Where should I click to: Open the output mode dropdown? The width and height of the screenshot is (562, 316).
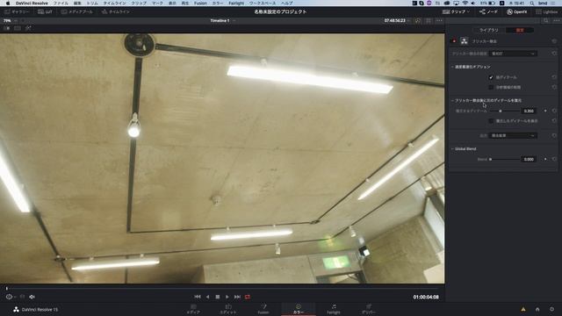[513, 135]
